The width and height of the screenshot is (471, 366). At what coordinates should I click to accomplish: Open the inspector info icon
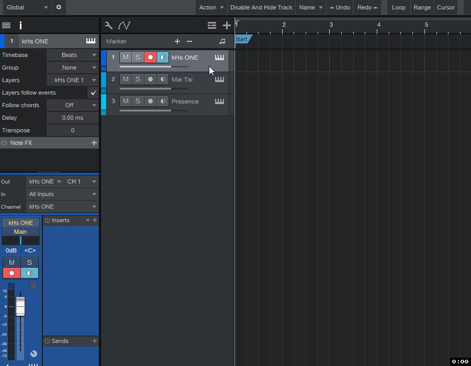click(20, 26)
